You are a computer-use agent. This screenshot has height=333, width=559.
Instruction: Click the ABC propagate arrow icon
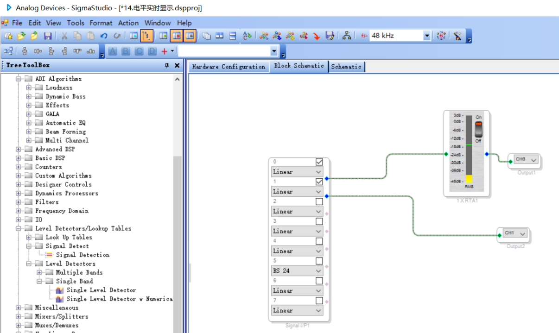click(247, 36)
